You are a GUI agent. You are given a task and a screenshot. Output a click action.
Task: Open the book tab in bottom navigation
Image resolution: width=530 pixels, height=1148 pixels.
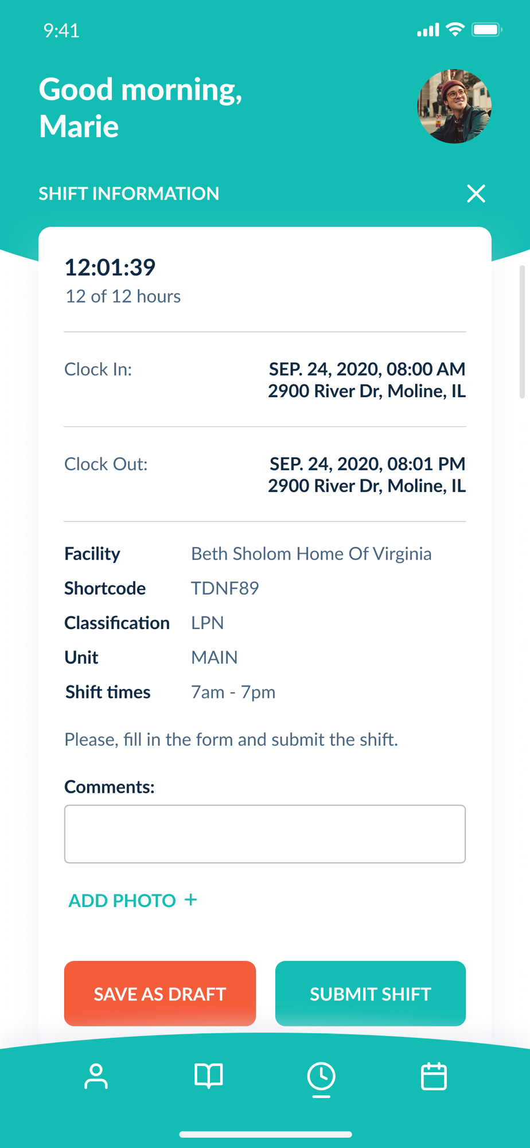tap(208, 1076)
